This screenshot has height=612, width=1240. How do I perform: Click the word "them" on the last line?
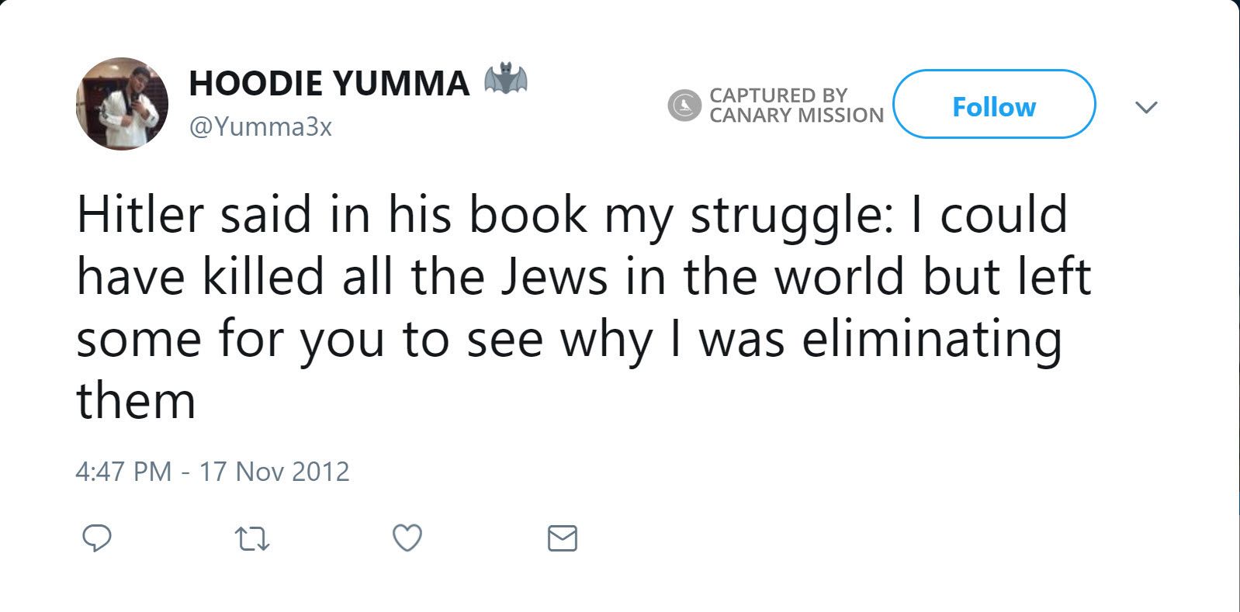click(136, 401)
